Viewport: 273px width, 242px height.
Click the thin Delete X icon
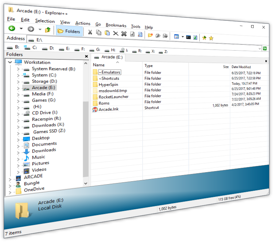(116, 33)
